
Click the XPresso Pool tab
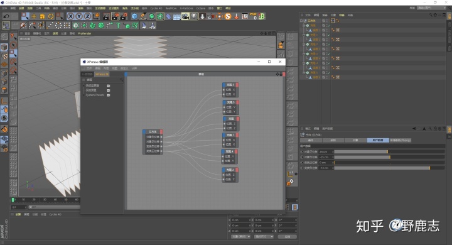coord(102,74)
